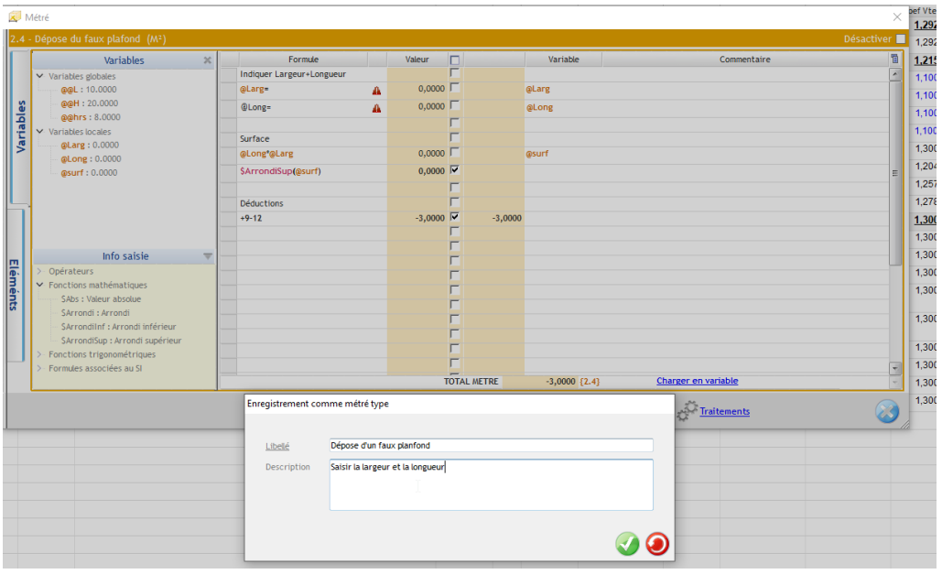Expand the Fonctions trigonométriques node
This screenshot has width=942, height=574.
tap(39, 355)
